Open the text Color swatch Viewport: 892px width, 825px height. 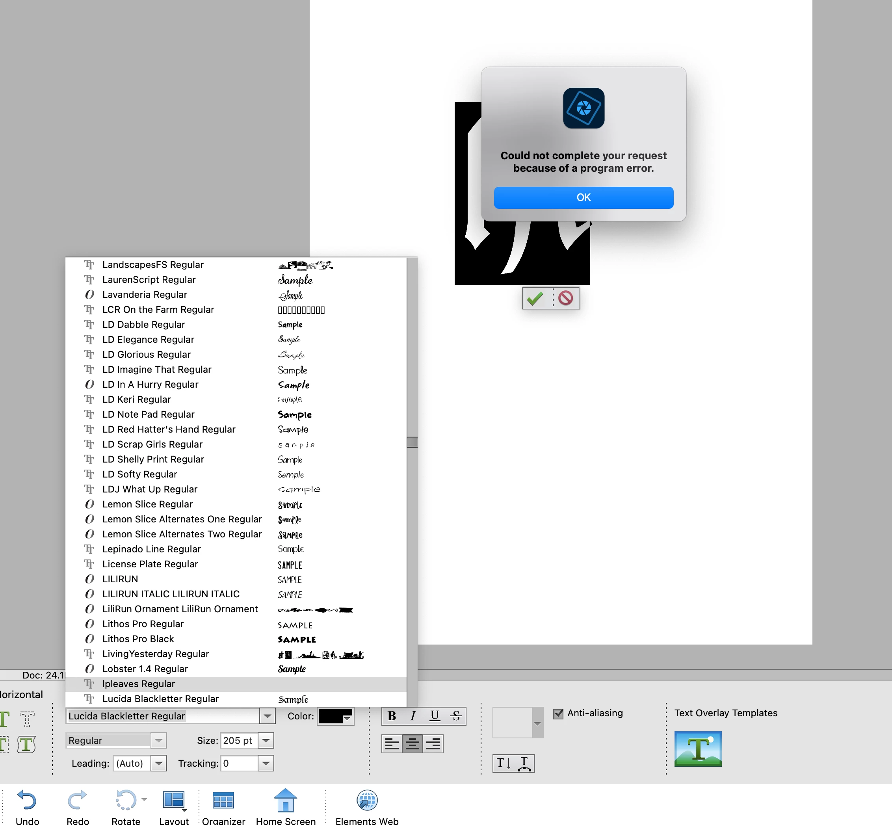tap(335, 716)
